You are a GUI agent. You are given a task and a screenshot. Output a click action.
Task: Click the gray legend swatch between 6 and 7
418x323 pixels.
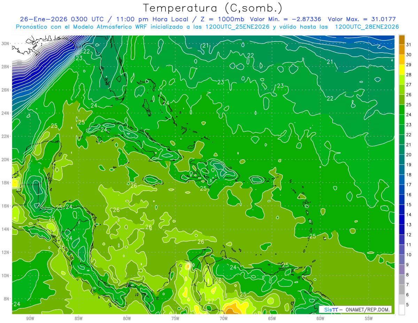coord(402,290)
